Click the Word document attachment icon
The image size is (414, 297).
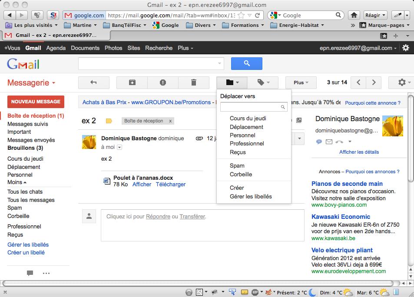coord(107,181)
